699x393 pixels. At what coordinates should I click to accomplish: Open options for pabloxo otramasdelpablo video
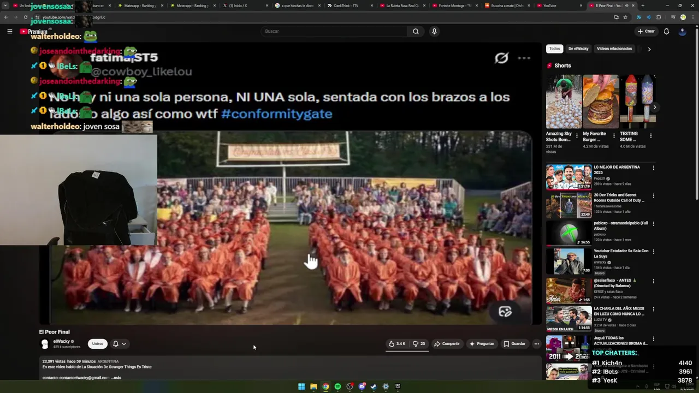pos(653,224)
